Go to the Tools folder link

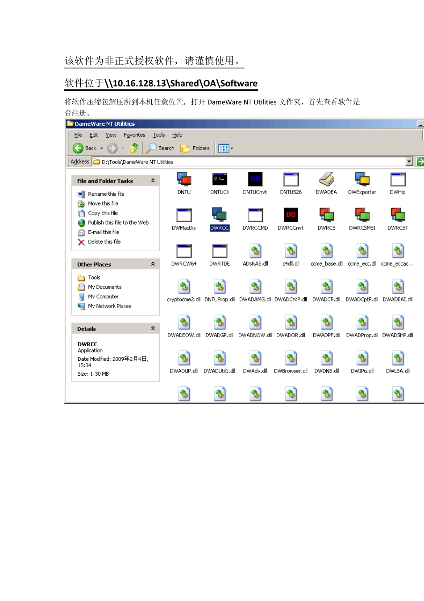[x=94, y=278]
